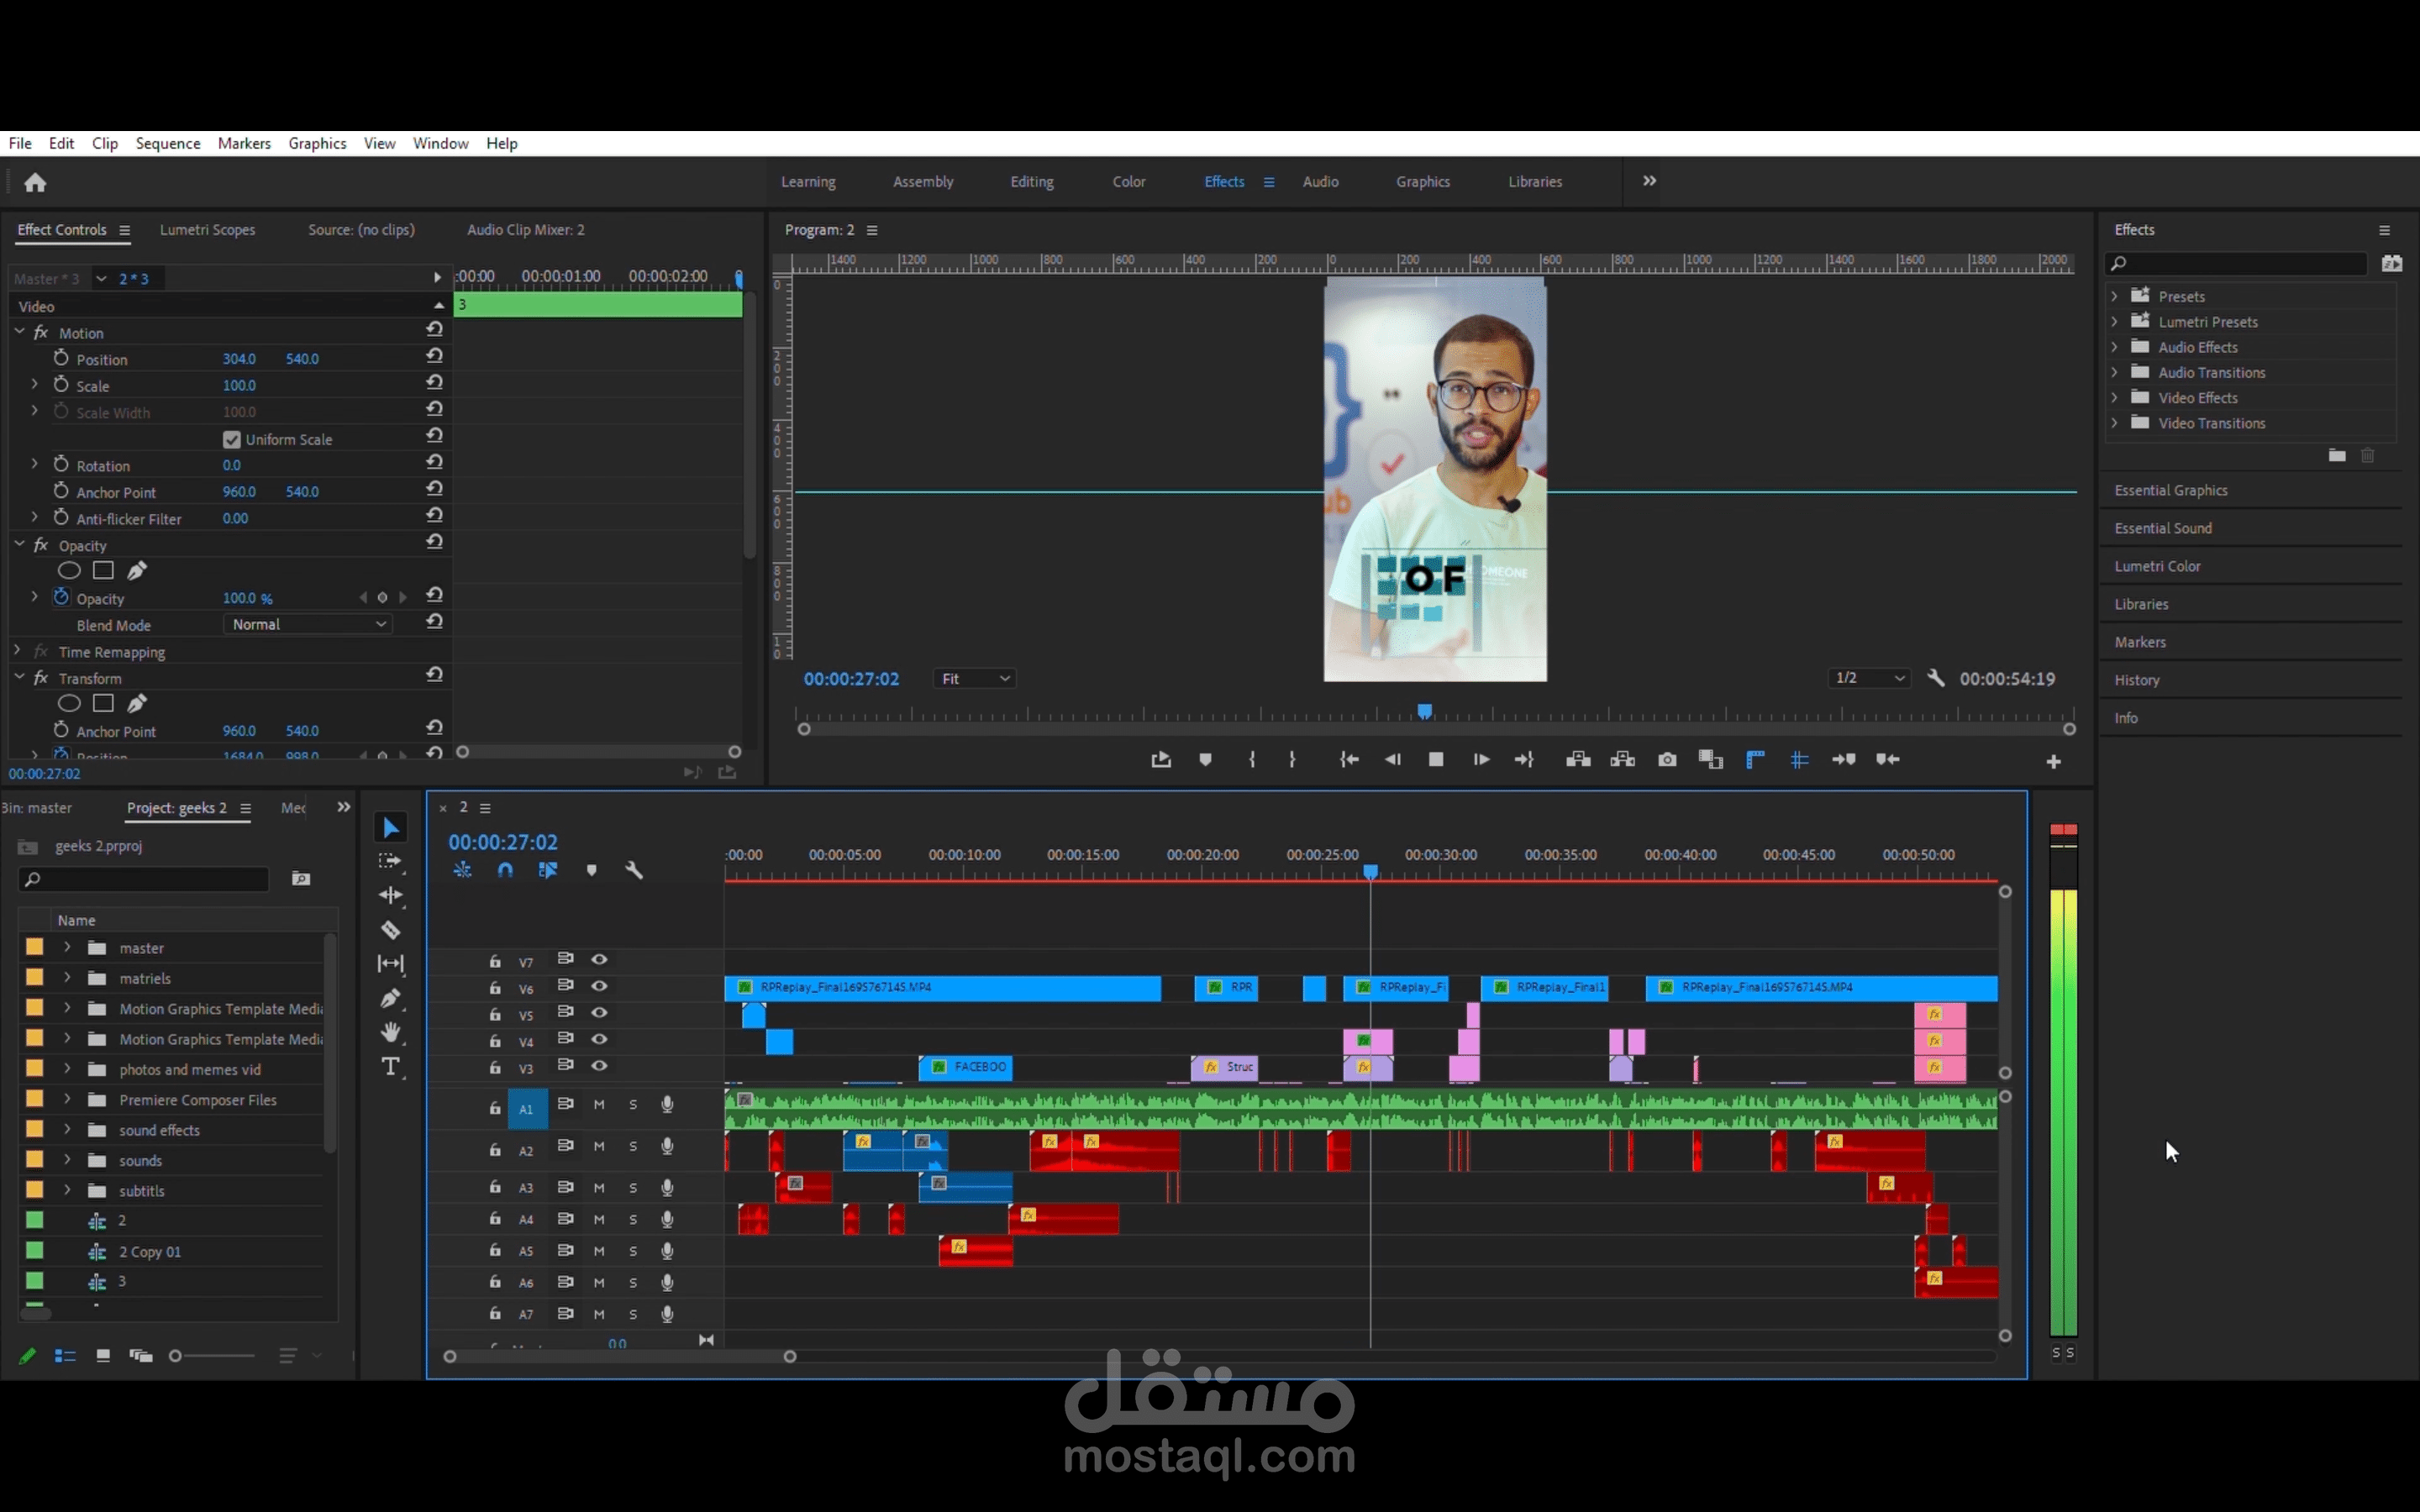Mute audio track A5
The image size is (2420, 1512).
[599, 1250]
